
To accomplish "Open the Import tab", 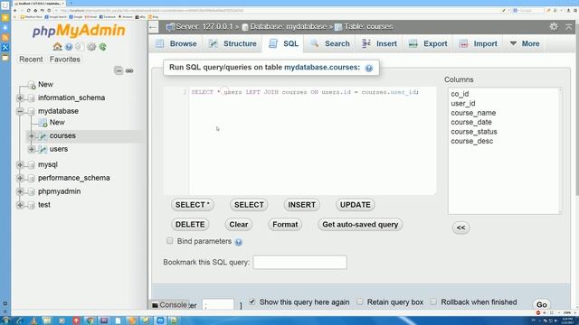I will coord(479,43).
